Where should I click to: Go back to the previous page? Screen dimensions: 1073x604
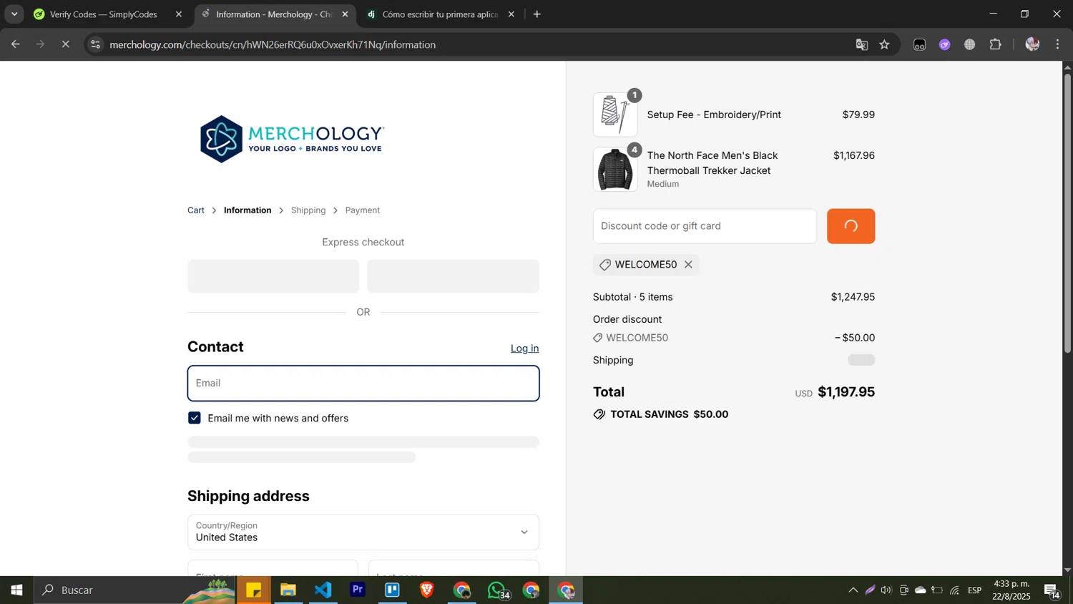pos(15,44)
